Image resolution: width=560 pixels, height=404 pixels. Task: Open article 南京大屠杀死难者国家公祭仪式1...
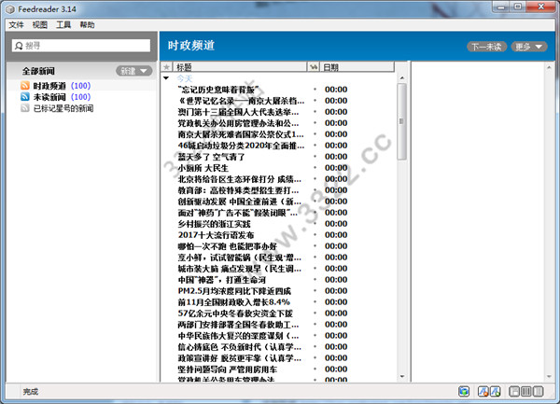click(241, 134)
